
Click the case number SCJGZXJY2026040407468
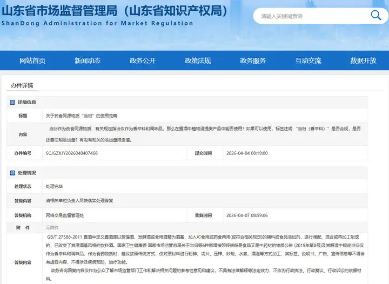click(72, 153)
